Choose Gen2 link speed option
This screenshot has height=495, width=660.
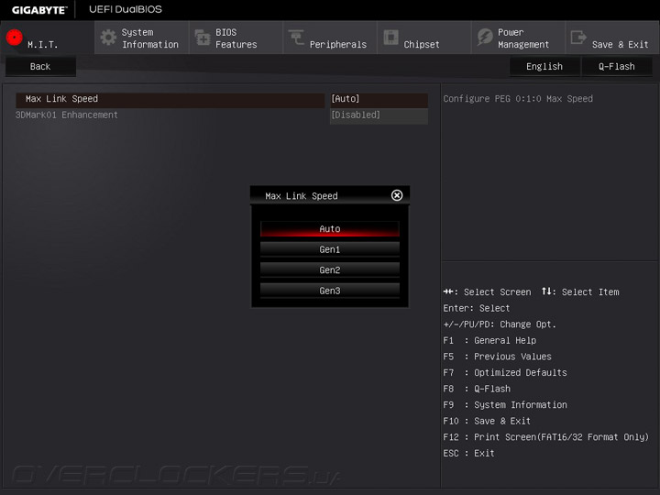point(330,270)
